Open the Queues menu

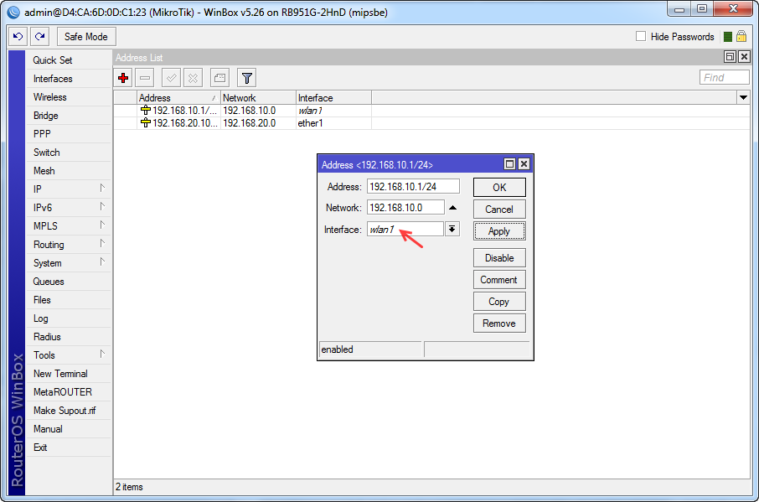(x=69, y=282)
